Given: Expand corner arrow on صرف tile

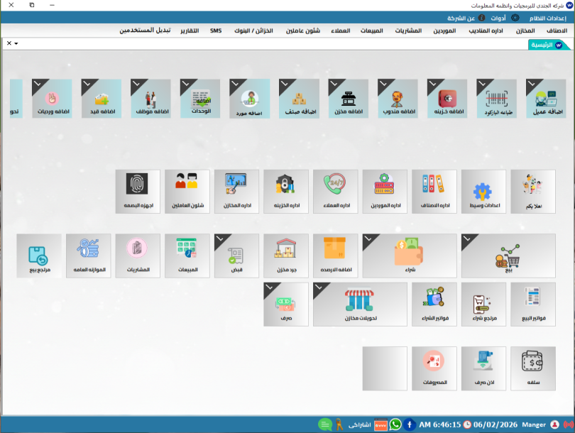Looking at the screenshot, I should (x=268, y=287).
